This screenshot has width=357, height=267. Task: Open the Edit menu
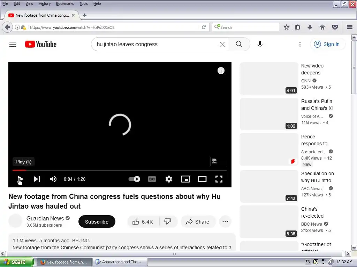17,3
